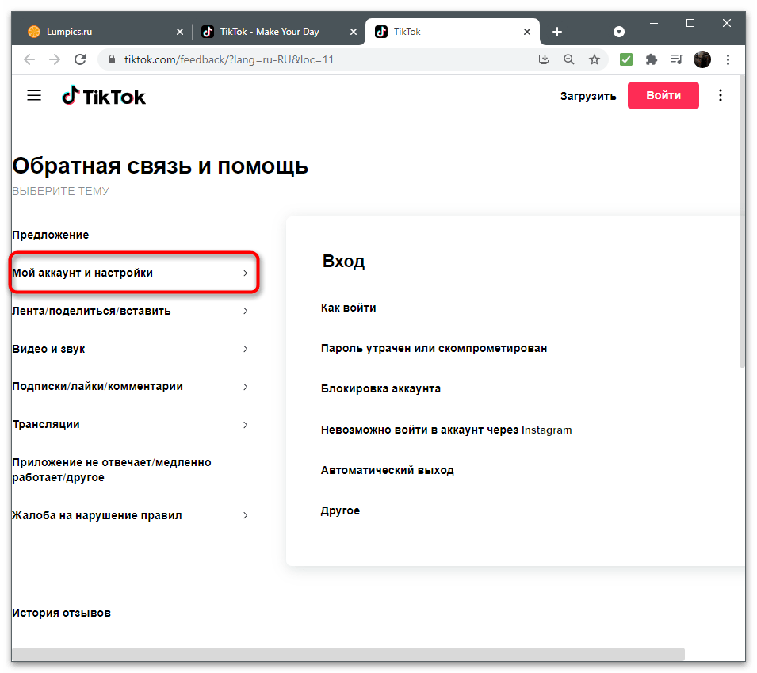757x673 pixels.
Task: Reload the current page
Action: coord(80,59)
